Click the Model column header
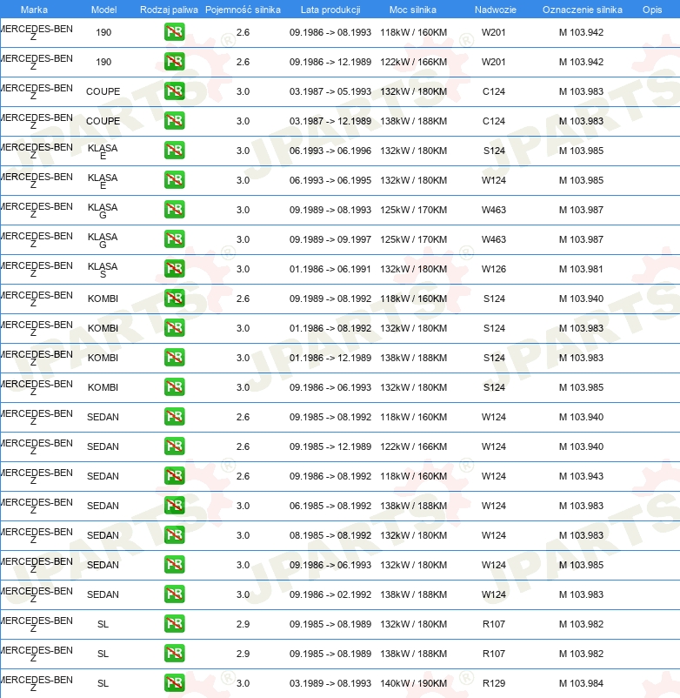Screen dimensions: 680x698 (103, 10)
